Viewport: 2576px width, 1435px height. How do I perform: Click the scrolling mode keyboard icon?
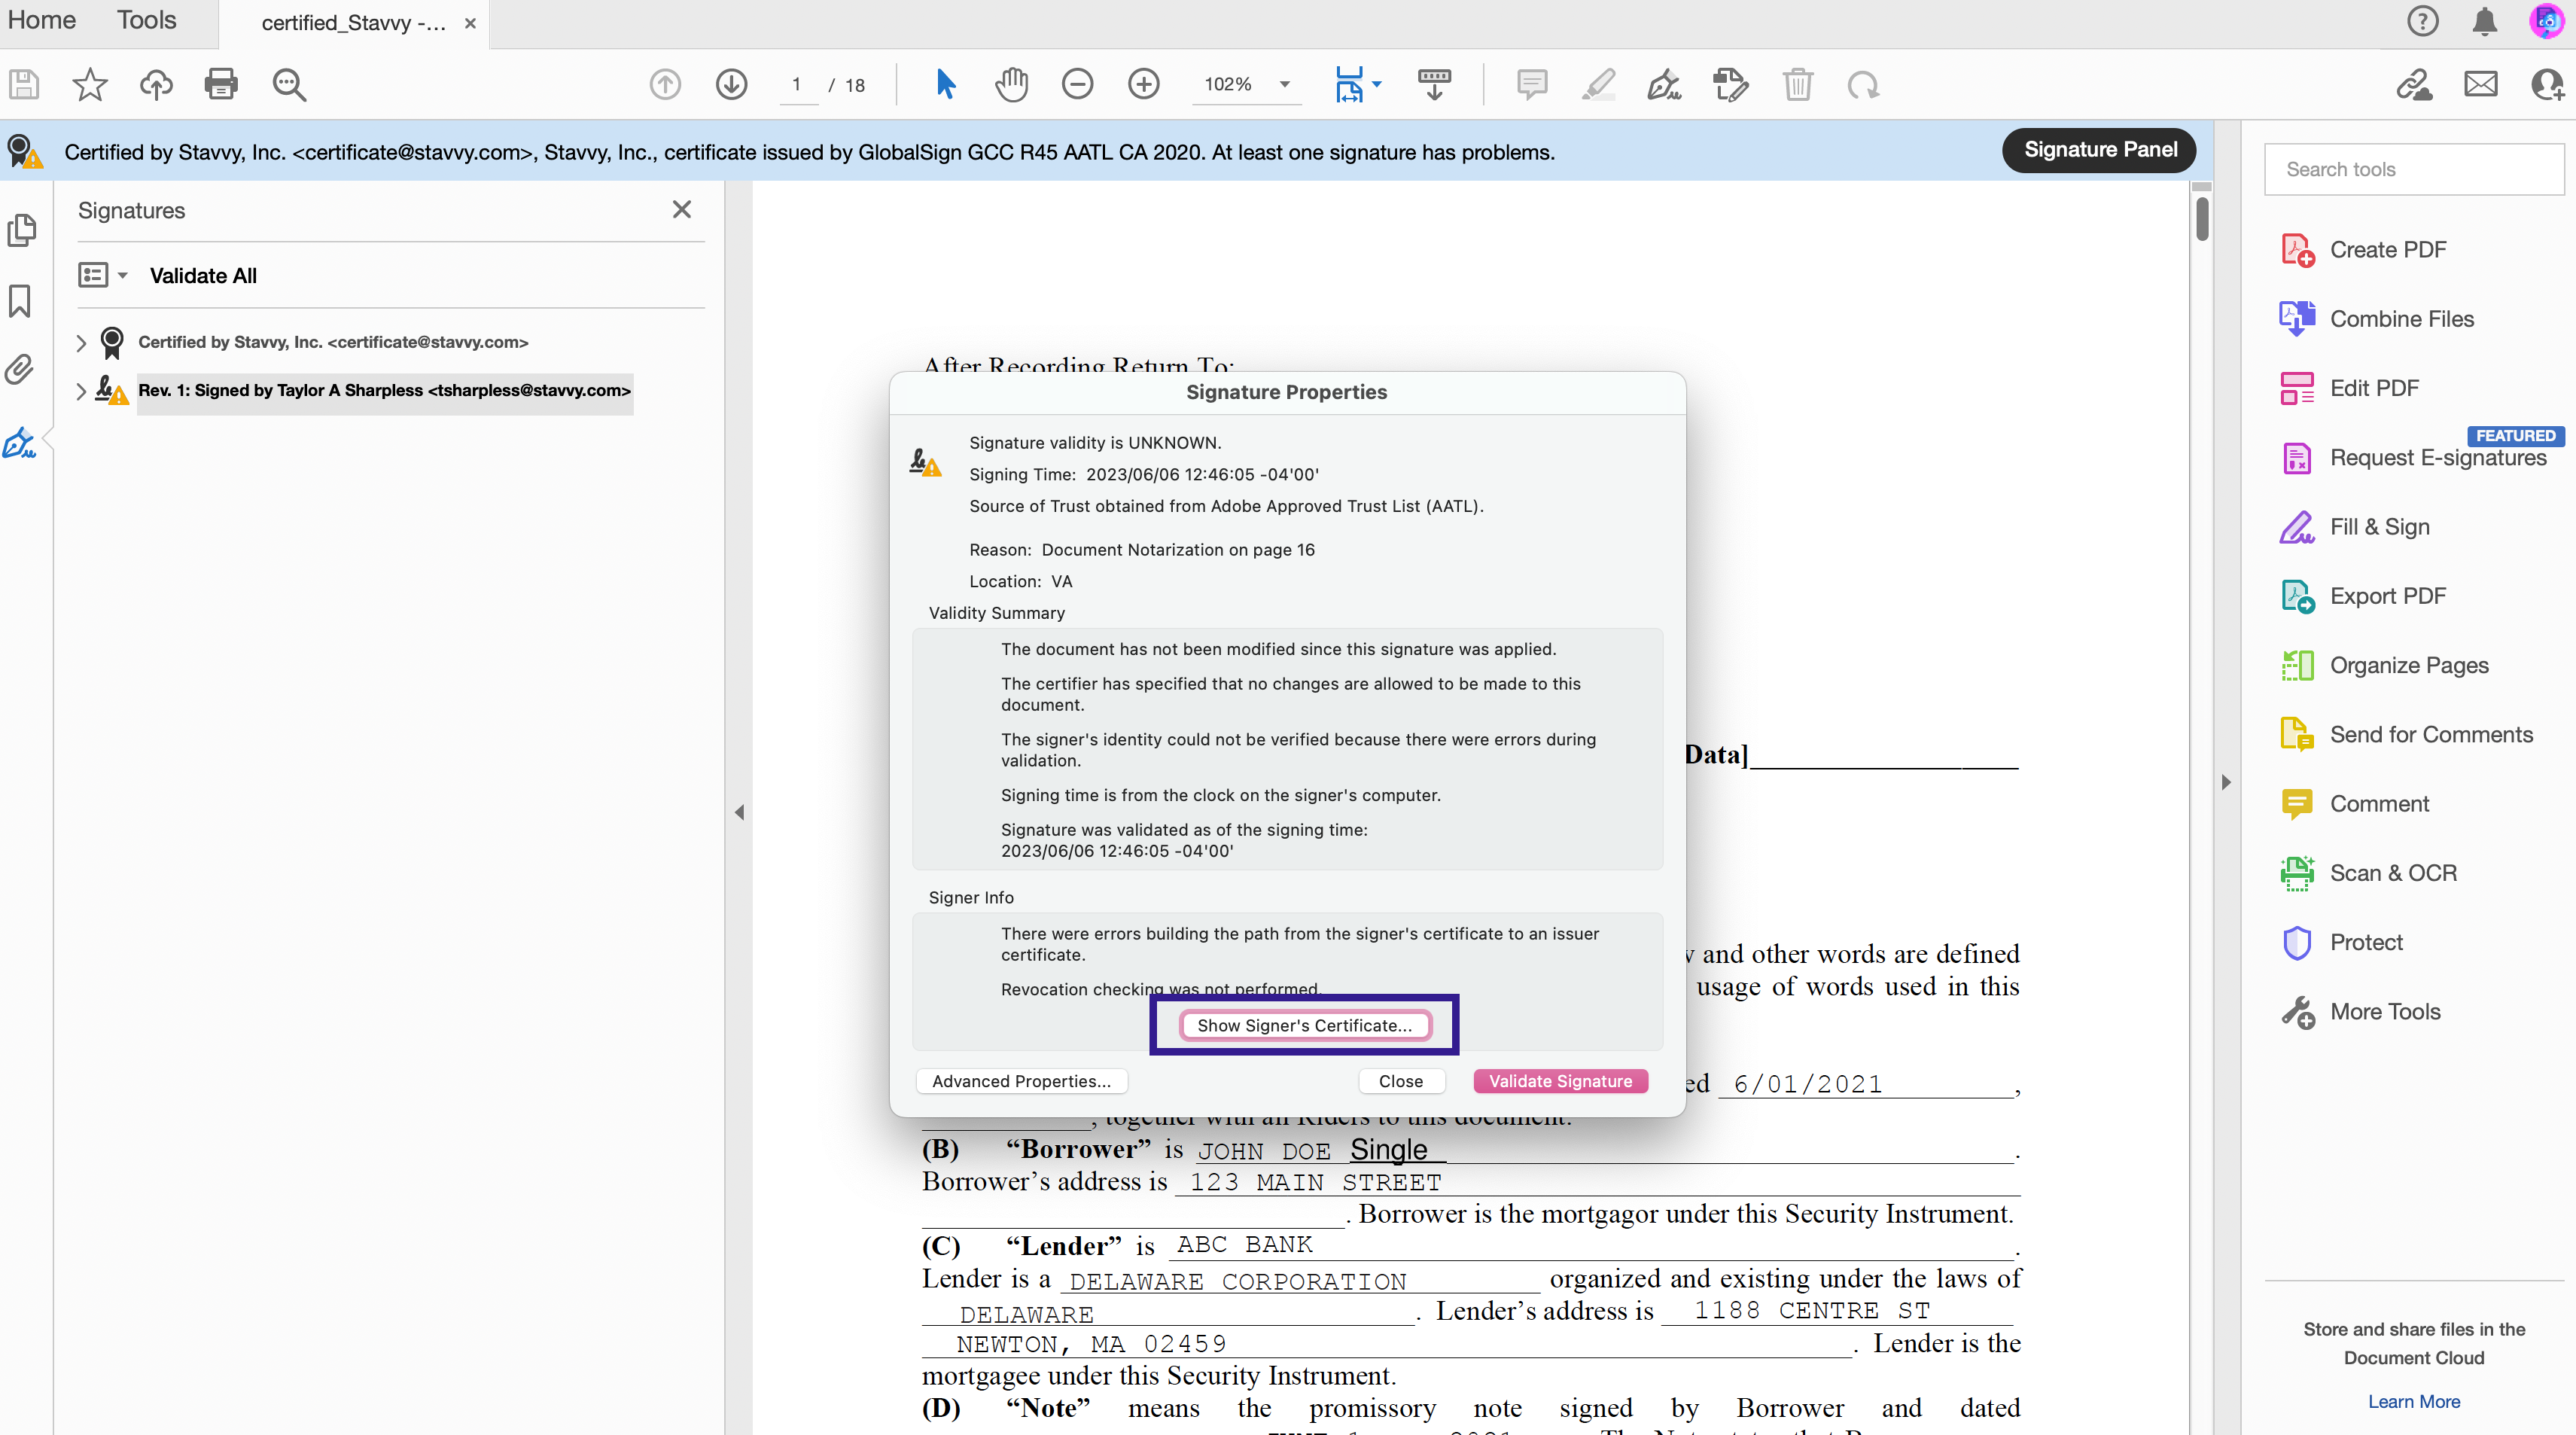pyautogui.click(x=1434, y=84)
